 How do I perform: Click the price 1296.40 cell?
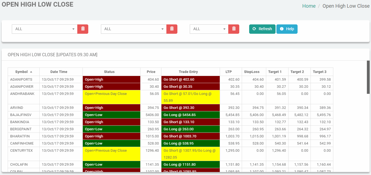151,154
